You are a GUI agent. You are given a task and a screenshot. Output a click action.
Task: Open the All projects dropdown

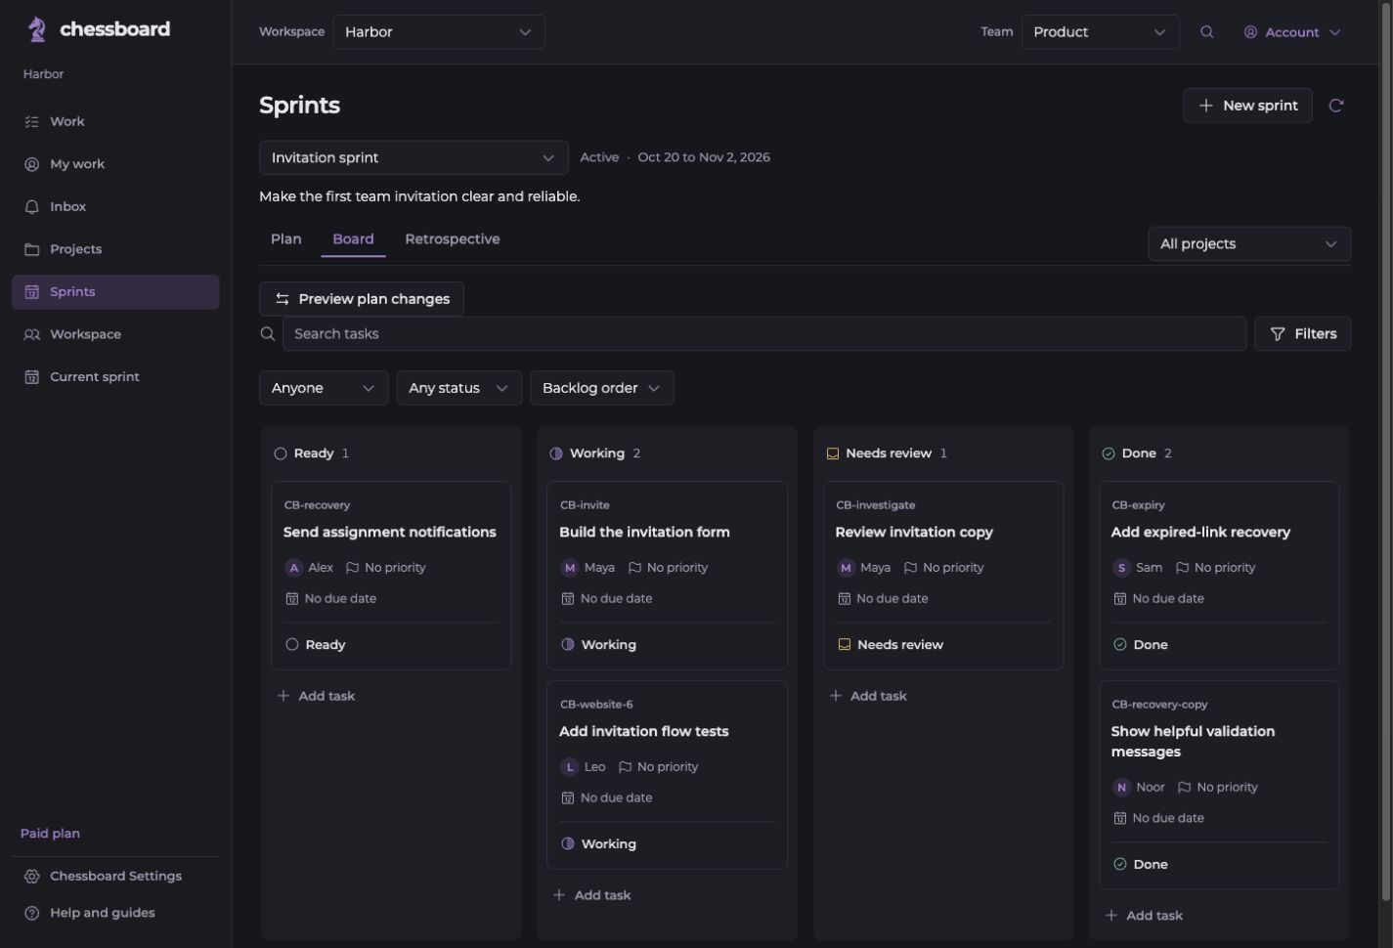coord(1249,244)
